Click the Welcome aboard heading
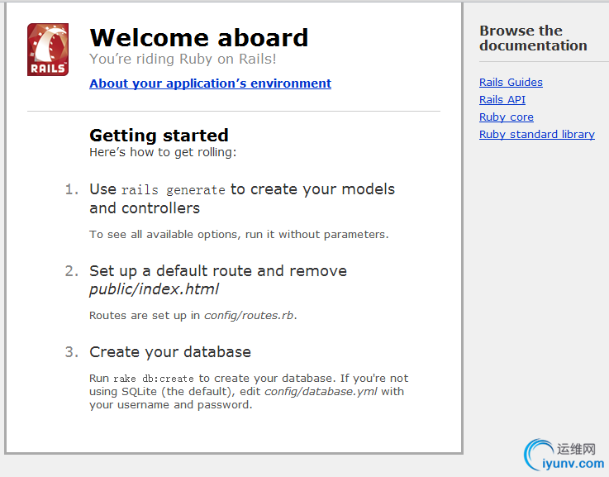This screenshot has height=477, width=609. click(199, 38)
